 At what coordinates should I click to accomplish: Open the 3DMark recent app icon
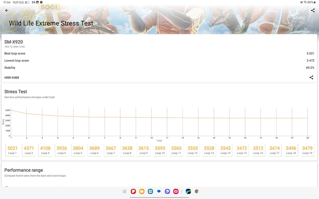click(x=188, y=191)
